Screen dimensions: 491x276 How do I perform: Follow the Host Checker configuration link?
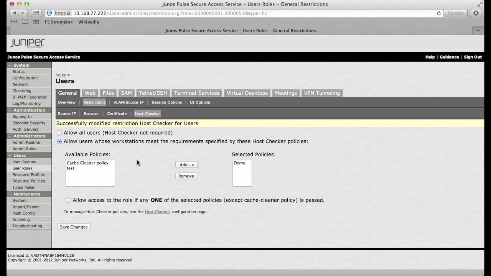pos(157,212)
